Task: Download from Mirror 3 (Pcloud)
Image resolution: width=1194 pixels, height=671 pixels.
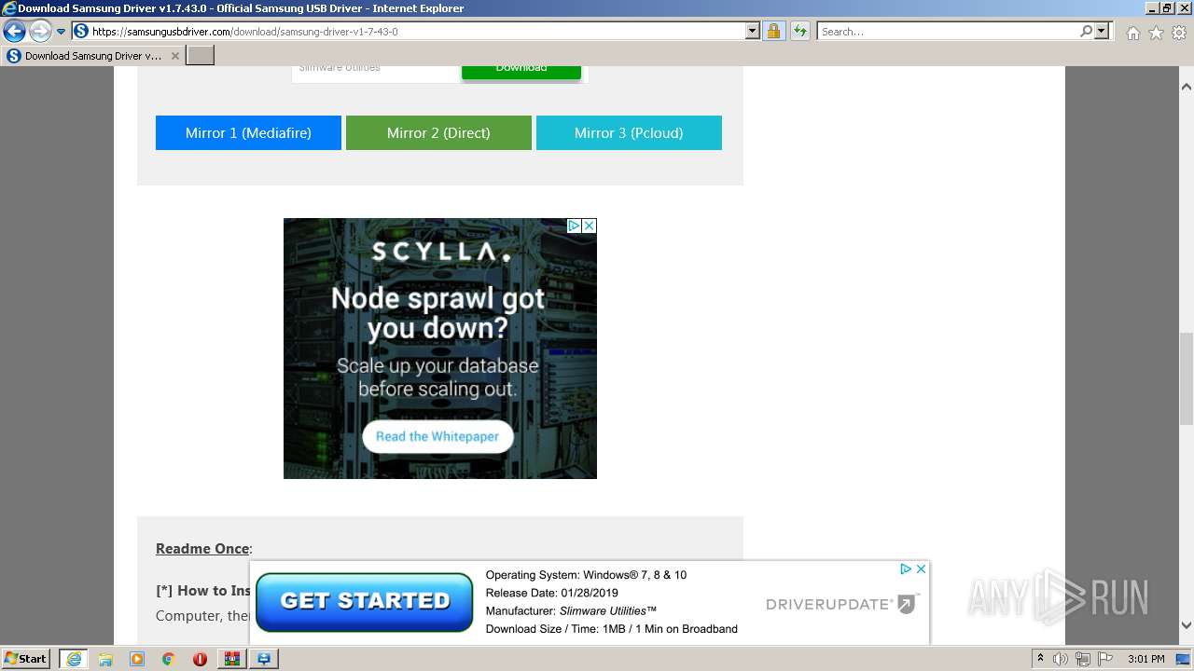Action: 629,132
